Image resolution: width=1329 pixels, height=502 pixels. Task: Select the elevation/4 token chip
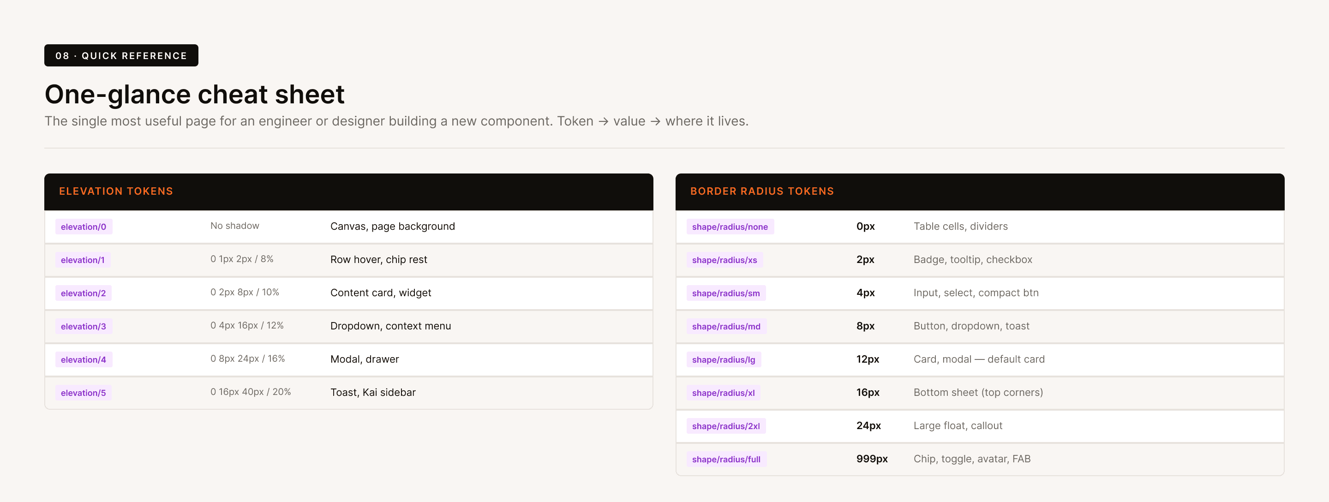[x=84, y=359]
